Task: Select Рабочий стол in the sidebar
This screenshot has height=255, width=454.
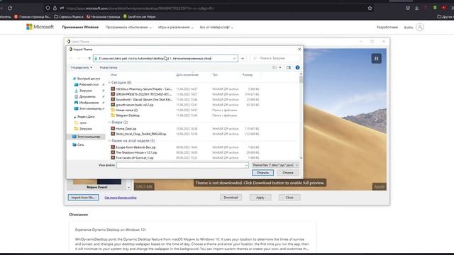Action: coord(87,85)
